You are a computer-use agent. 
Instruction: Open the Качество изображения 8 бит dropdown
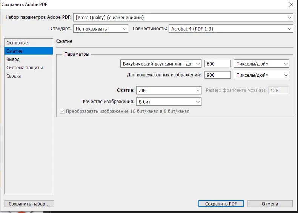point(169,102)
